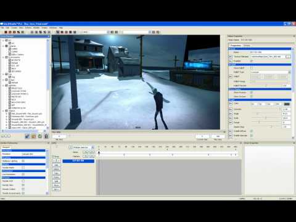The height and width of the screenshot is (222, 296).
Task: Open the Falloff Type dropdown
Action: coord(289,72)
